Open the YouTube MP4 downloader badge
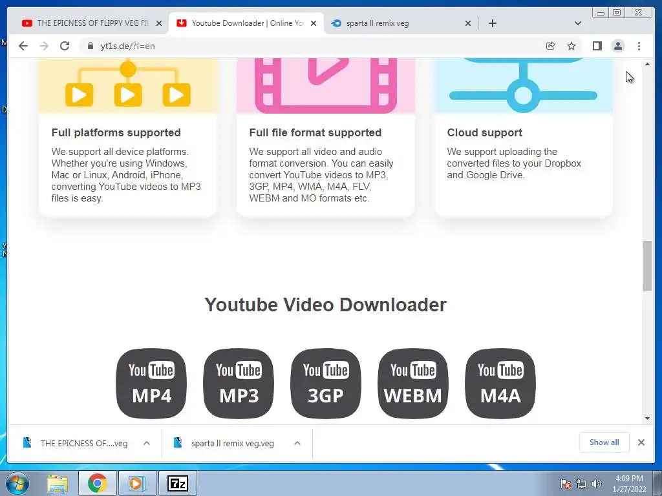Screen dimensions: 662x496 click(151, 384)
